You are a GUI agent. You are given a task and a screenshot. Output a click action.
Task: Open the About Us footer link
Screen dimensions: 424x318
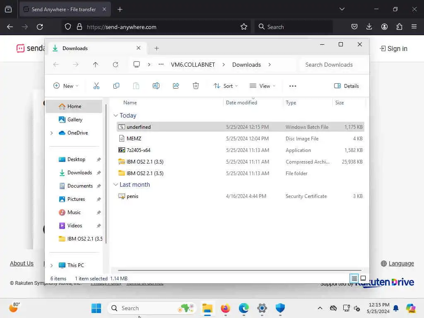22,263
